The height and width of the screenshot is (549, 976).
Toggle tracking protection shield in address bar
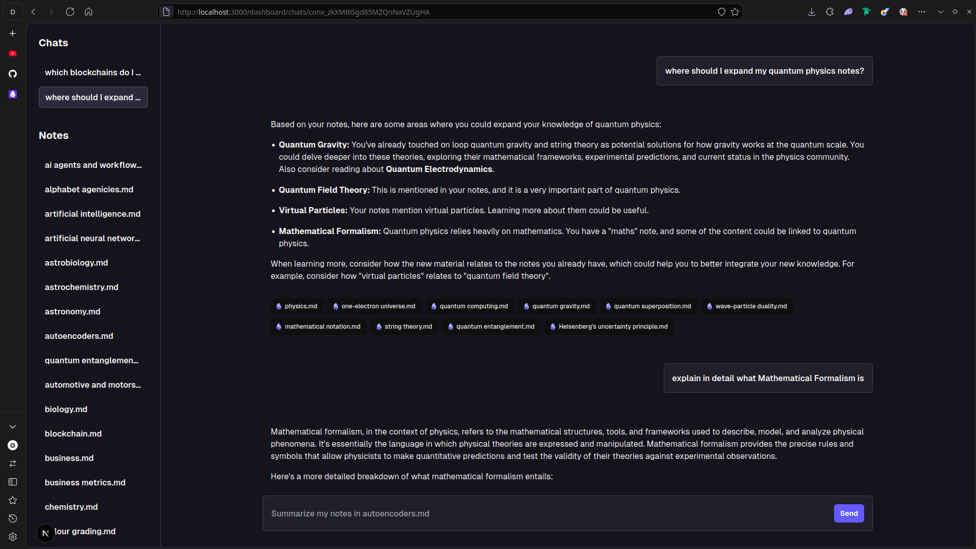[721, 12]
